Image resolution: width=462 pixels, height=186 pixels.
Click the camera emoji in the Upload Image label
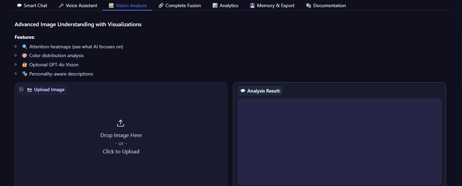point(30,90)
